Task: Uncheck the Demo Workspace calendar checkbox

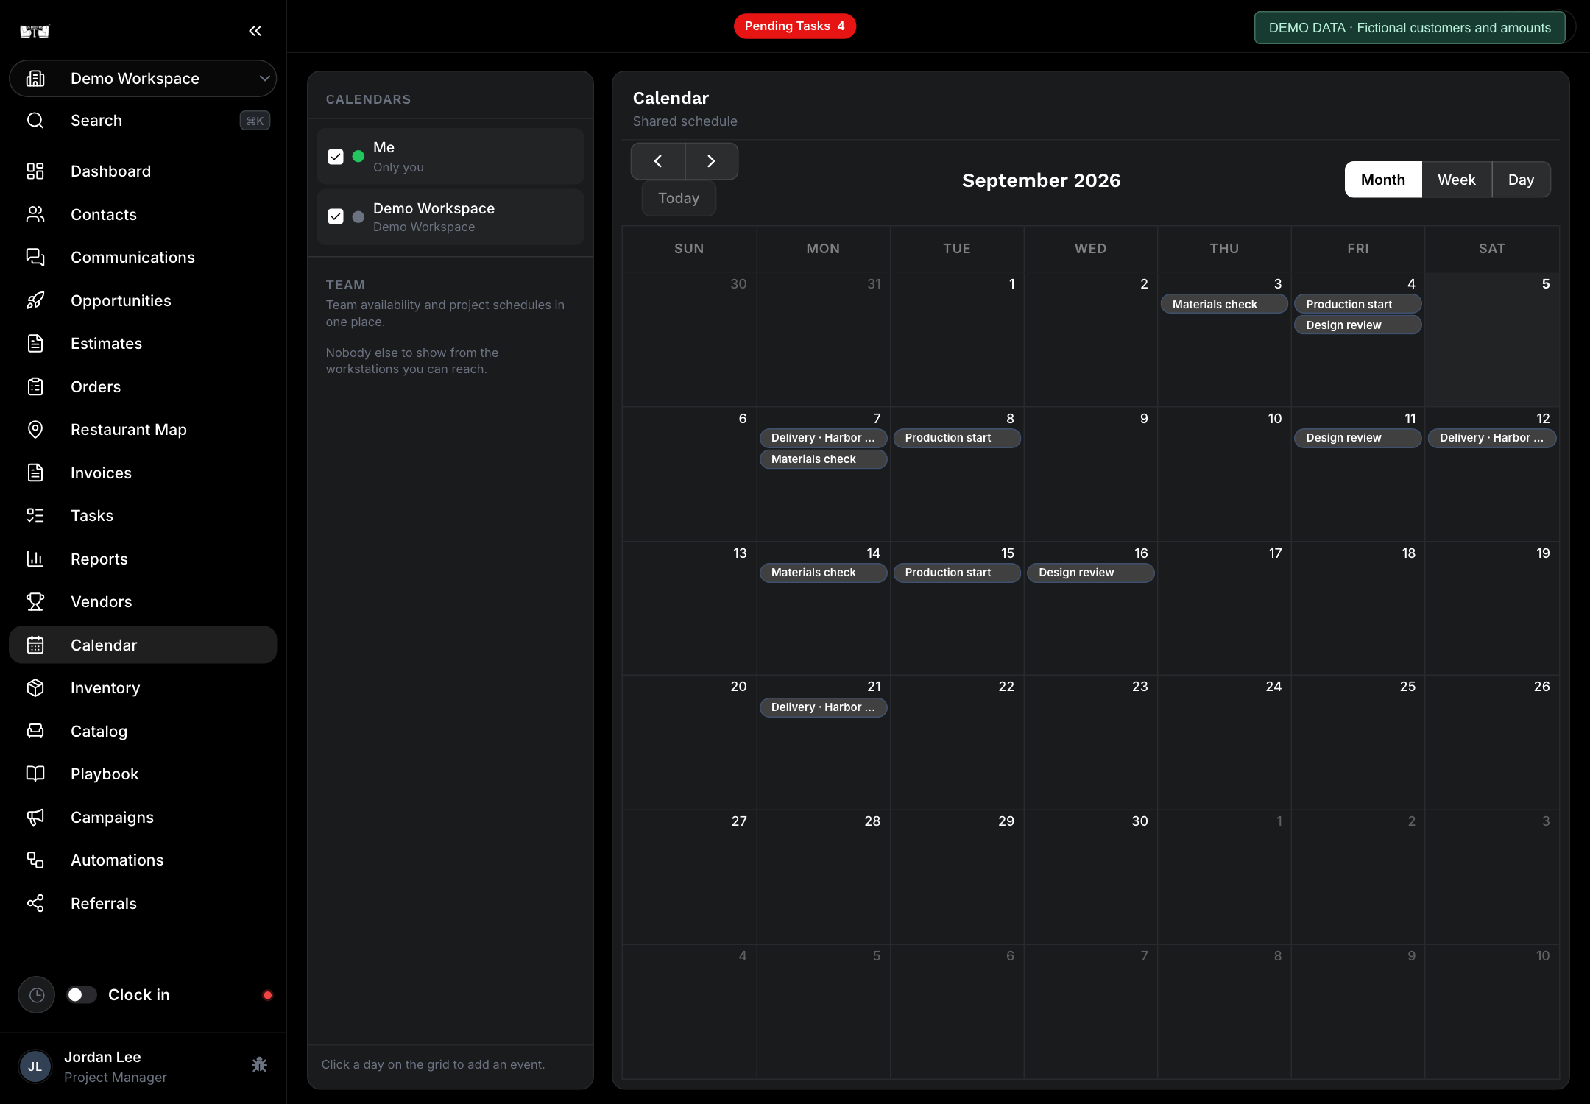Action: [x=336, y=216]
